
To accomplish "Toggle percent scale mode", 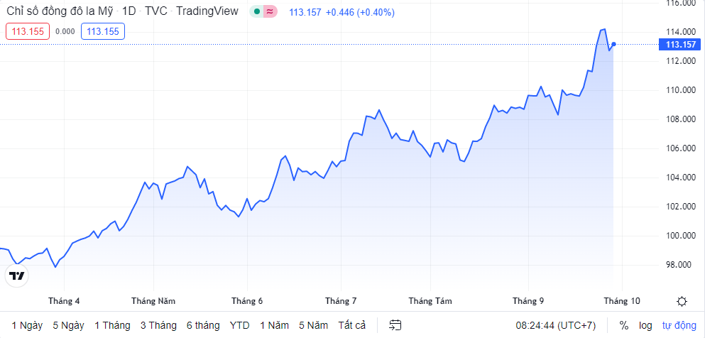I will 623,325.
